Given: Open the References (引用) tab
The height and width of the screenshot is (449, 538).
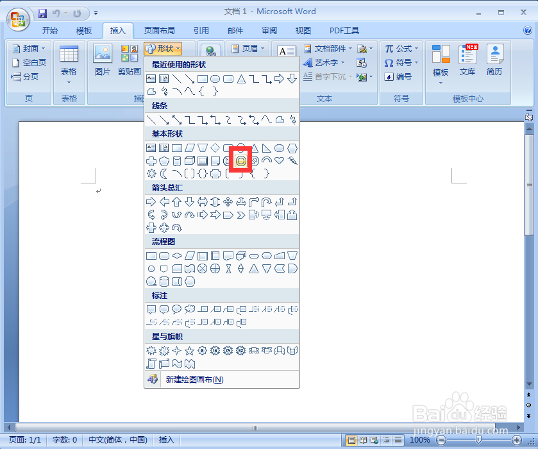Looking at the screenshot, I should click(201, 31).
